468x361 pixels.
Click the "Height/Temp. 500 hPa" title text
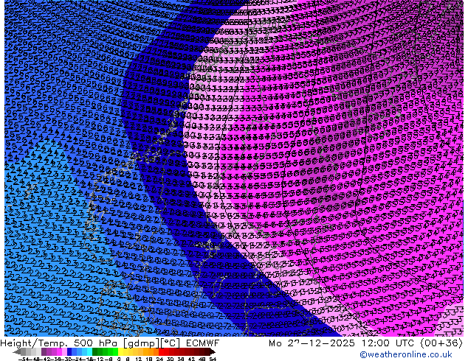(x=59, y=343)
